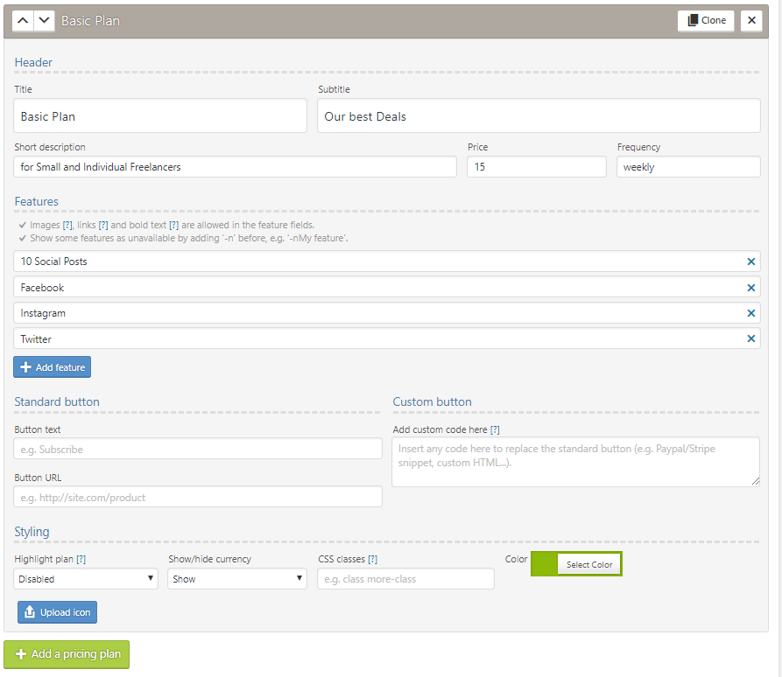Image resolution: width=782 pixels, height=677 pixels.
Task: Click the Basic Plan panel header title
Action: (x=90, y=21)
